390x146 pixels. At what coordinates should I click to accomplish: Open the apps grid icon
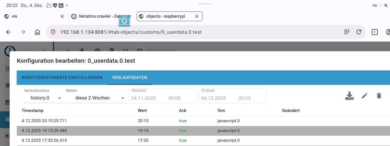coord(346,32)
